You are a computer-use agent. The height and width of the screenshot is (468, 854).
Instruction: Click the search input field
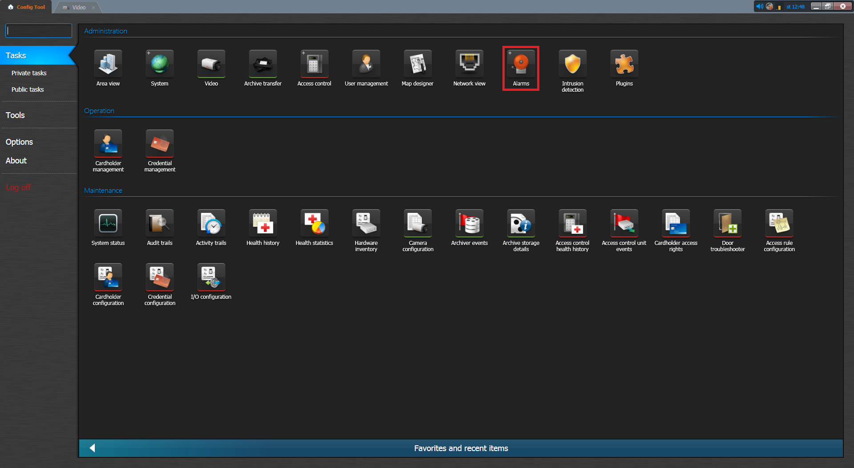click(x=39, y=31)
